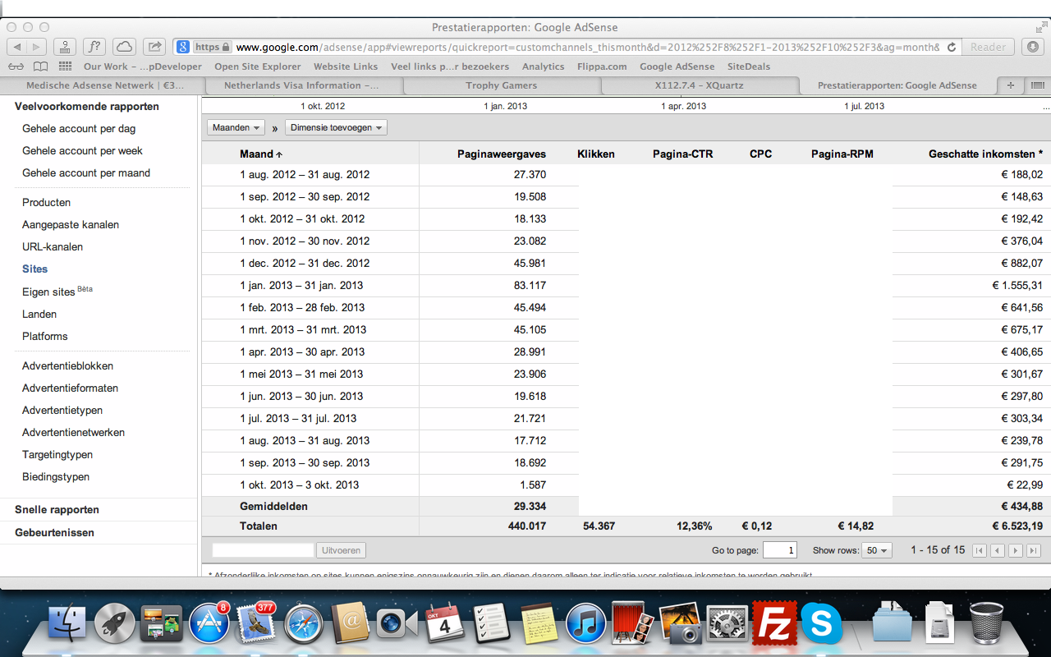This screenshot has height=657, width=1051.
Task: Open App Store with 8 badge
Action: click(209, 624)
